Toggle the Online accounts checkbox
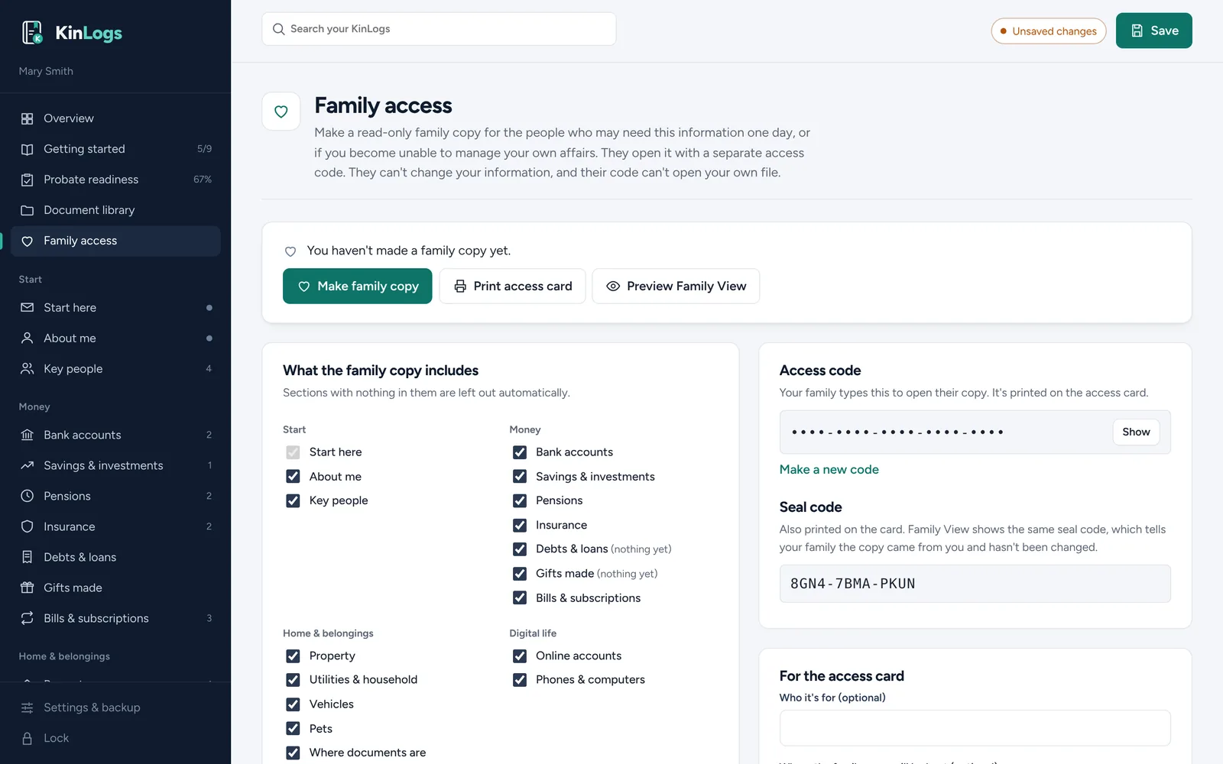 coord(520,656)
